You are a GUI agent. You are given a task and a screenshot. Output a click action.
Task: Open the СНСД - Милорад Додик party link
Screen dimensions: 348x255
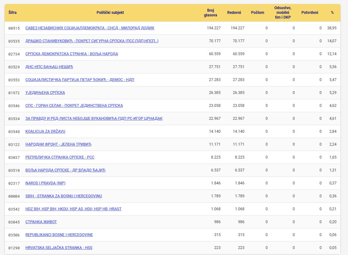click(90, 28)
